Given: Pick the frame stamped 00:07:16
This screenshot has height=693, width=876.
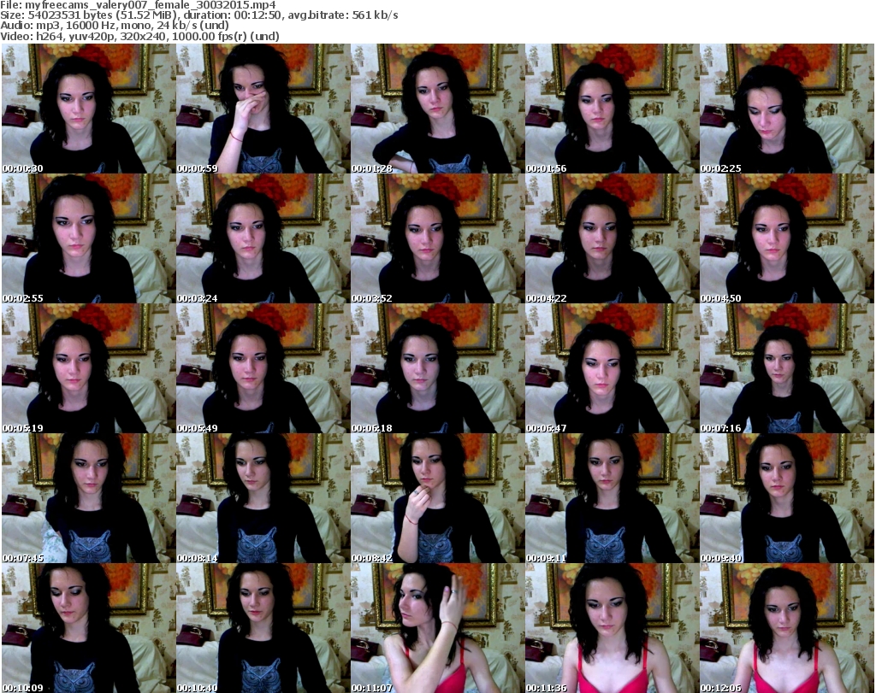Looking at the screenshot, I should pos(787,368).
